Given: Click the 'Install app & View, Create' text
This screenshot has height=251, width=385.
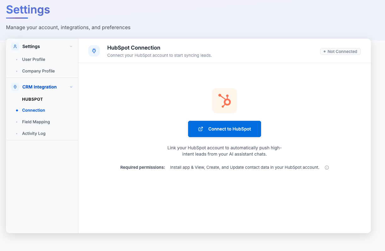Looking at the screenshot, I should tap(245, 168).
